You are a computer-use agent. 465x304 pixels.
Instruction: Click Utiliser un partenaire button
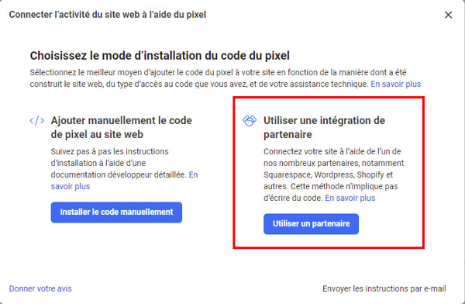(x=311, y=224)
